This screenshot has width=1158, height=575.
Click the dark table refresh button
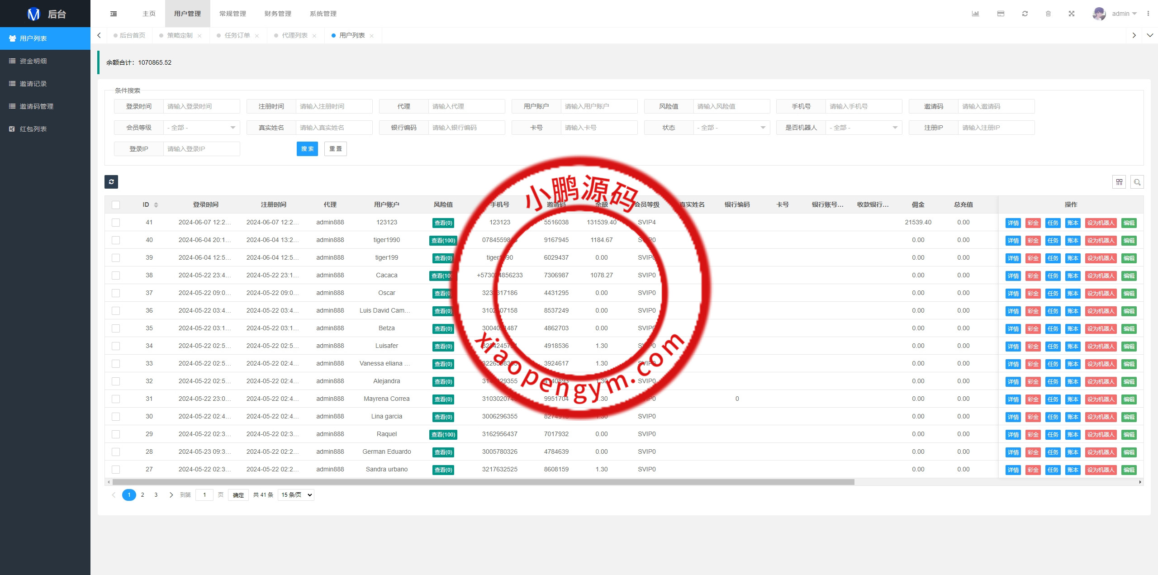pos(111,182)
